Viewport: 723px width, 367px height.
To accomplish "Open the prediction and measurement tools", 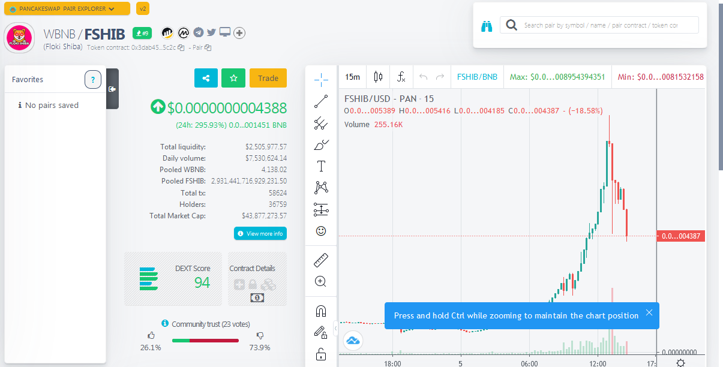I will pyautogui.click(x=321, y=209).
